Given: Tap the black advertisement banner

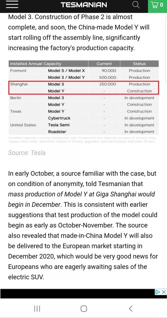Looking at the screenshot, I should coord(78,294).
